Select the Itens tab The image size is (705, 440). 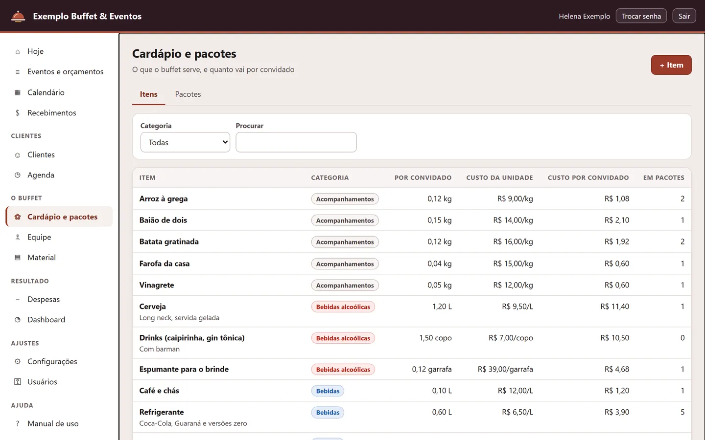tap(149, 94)
